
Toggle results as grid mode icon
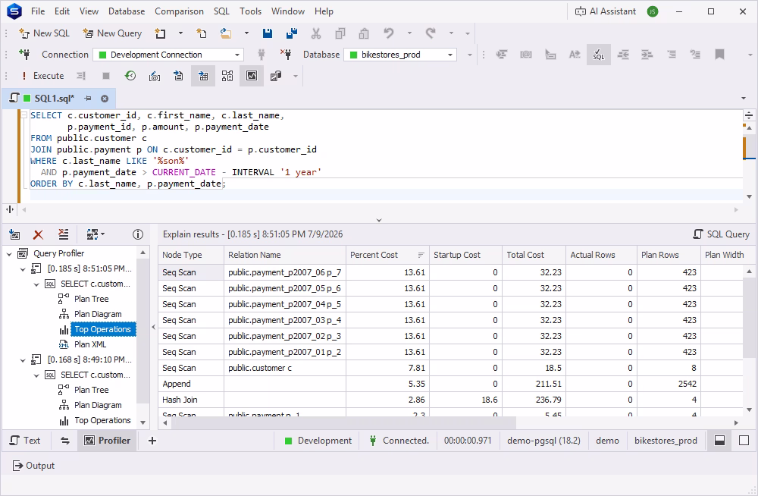tap(203, 76)
